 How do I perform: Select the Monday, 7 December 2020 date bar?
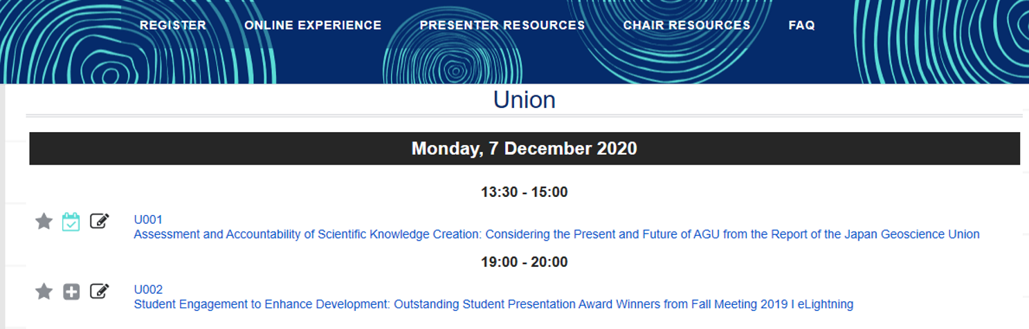point(525,149)
